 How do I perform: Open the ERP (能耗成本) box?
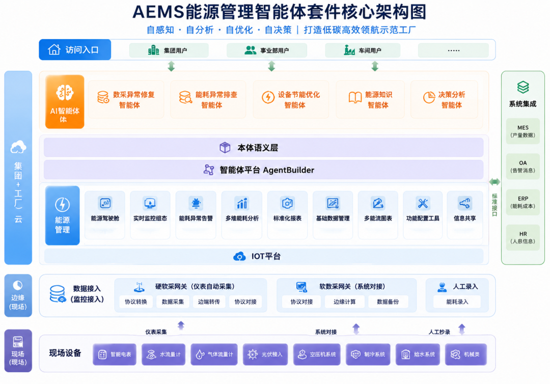[523, 202]
